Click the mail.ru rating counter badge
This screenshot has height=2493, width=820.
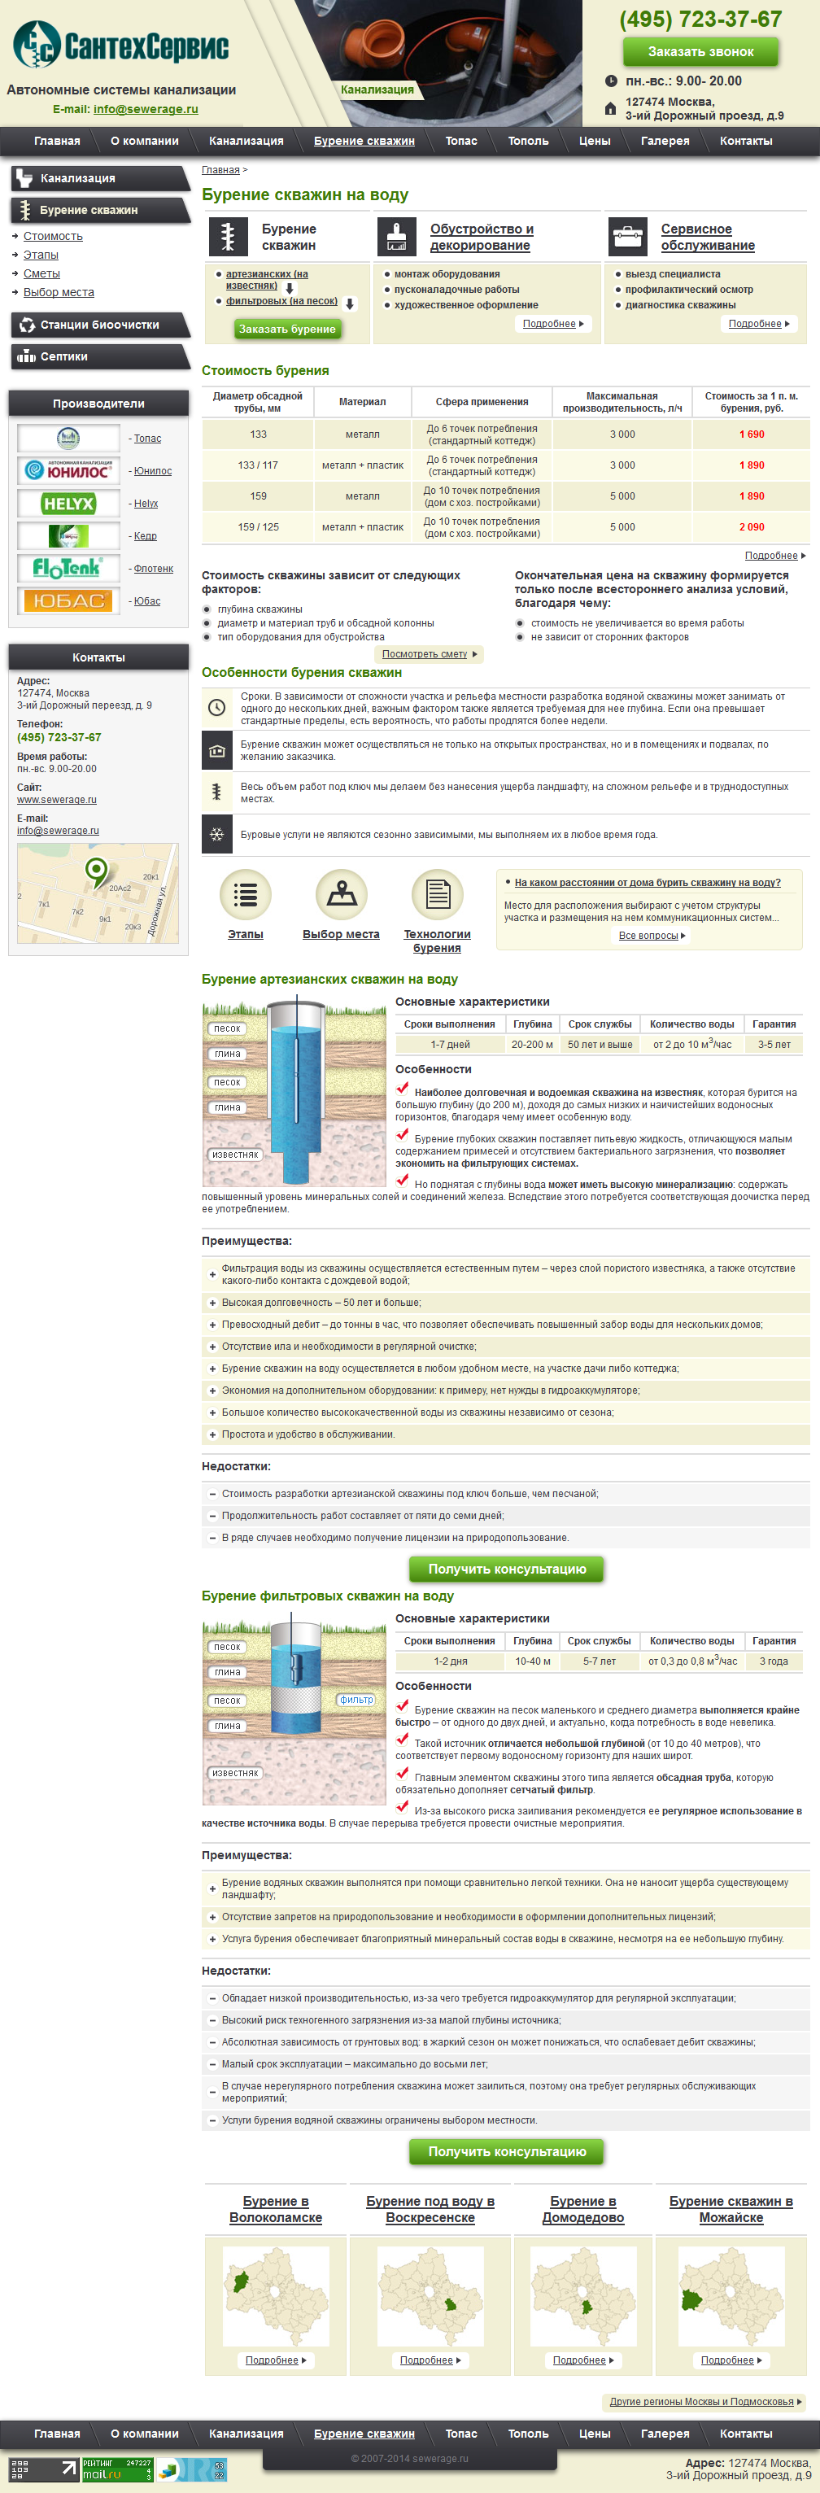click(x=117, y=2469)
